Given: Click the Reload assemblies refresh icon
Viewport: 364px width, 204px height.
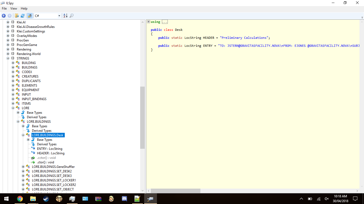Looking at the screenshot, I should (x=23, y=16).
